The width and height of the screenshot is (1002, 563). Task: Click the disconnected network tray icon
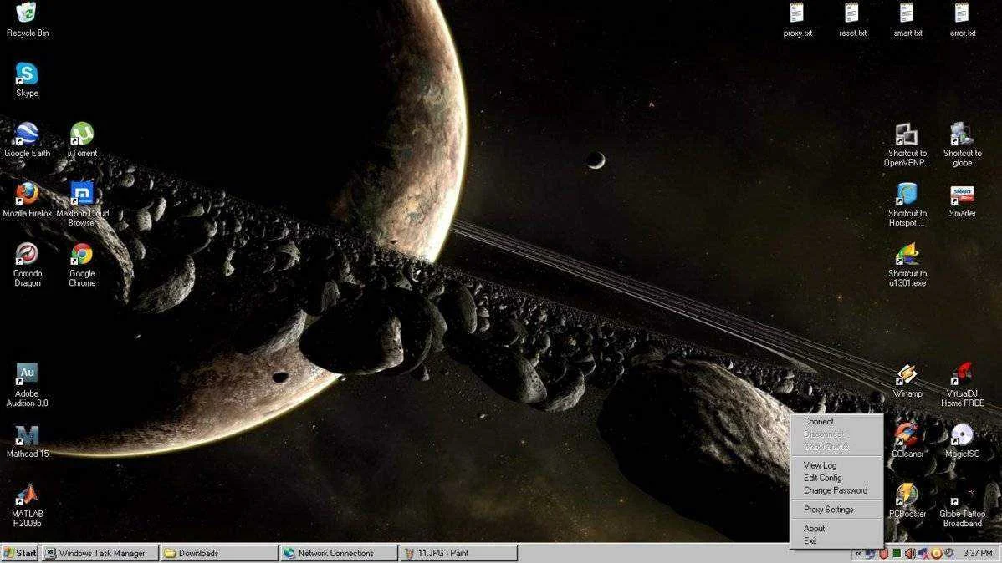923,554
